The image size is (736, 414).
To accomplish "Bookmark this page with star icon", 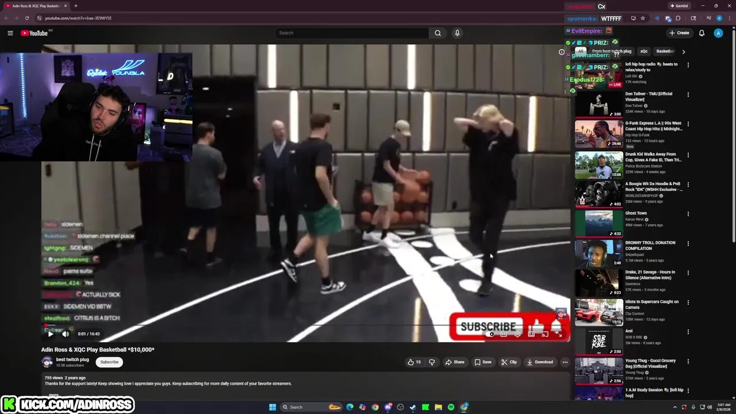I will point(643,18).
